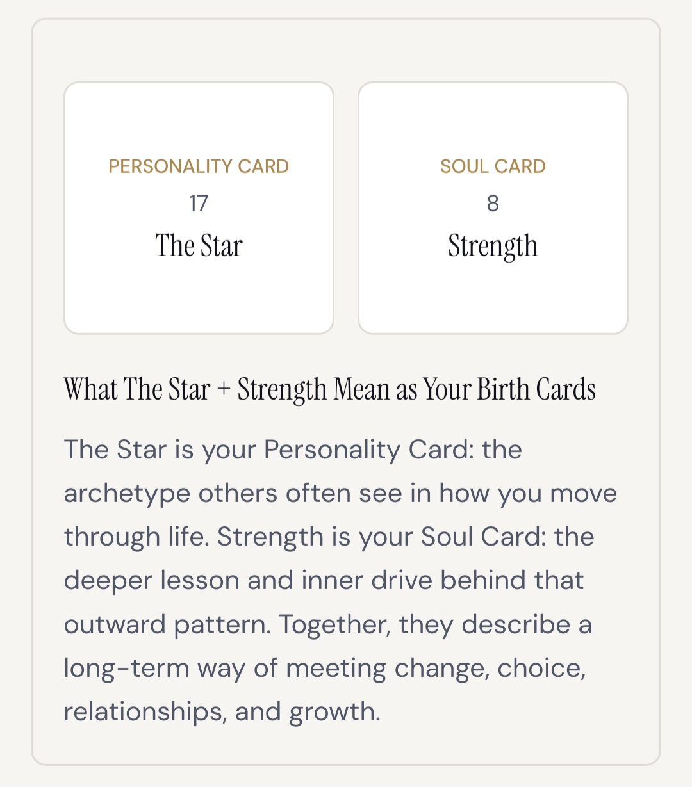The width and height of the screenshot is (692, 787).
Task: Click the line 'outward pattern. Together, they describe'
Action: [327, 624]
